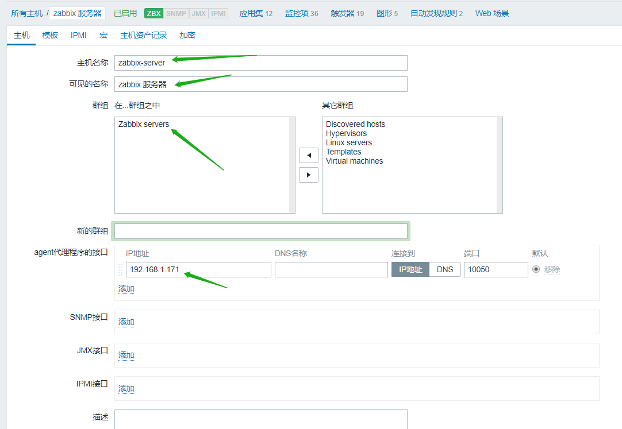Select Virtual machines in other groups
Screen dimensions: 622x429
coord(354,161)
